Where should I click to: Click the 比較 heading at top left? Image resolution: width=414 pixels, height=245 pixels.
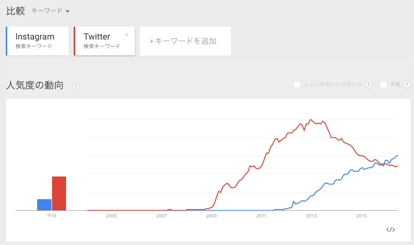point(15,11)
